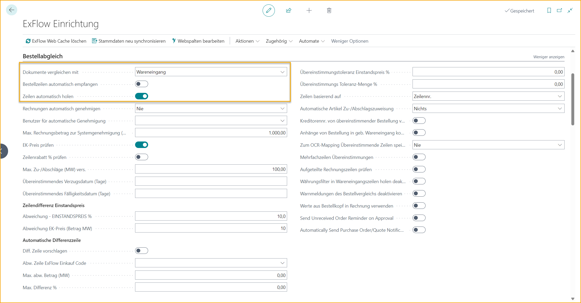Click Abweichung EK-Preis (Betrag MW) field
Image resolution: width=581 pixels, height=303 pixels.
click(x=211, y=228)
